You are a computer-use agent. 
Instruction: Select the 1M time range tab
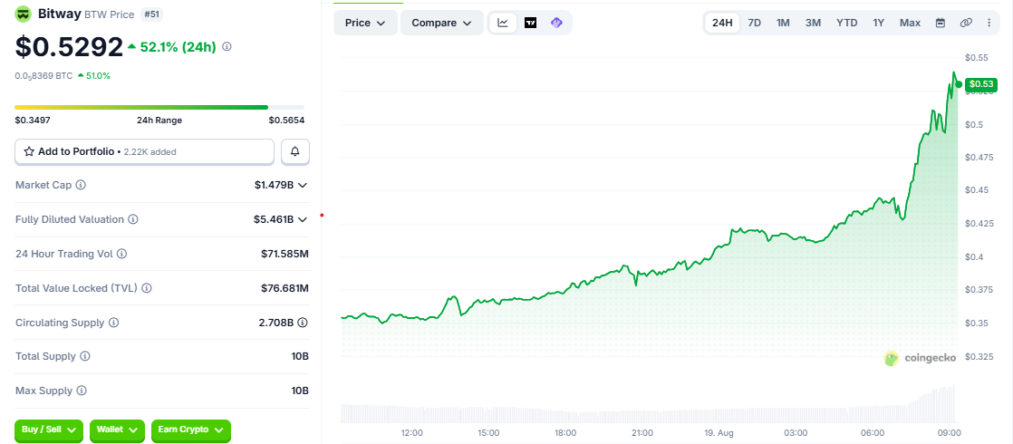point(783,23)
